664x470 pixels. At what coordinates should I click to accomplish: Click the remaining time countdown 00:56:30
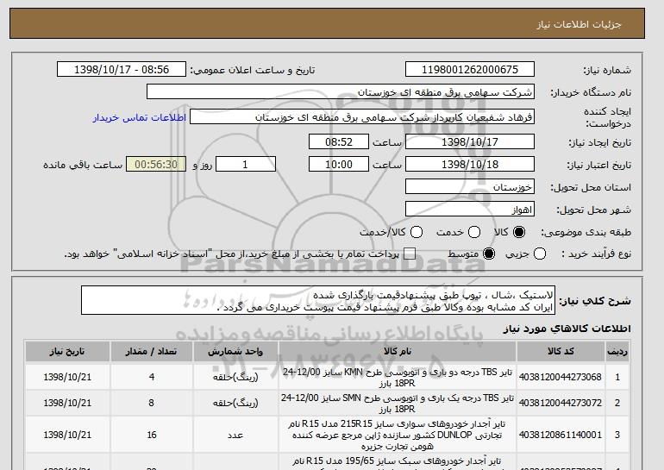click(156, 165)
